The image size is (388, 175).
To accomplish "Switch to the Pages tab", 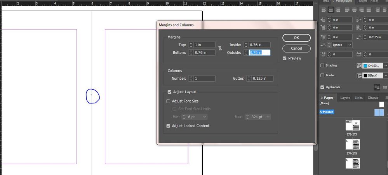I will coord(327,98).
